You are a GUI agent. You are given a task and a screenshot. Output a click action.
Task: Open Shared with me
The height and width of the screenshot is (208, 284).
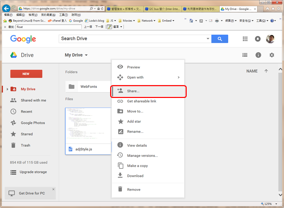point(33,100)
